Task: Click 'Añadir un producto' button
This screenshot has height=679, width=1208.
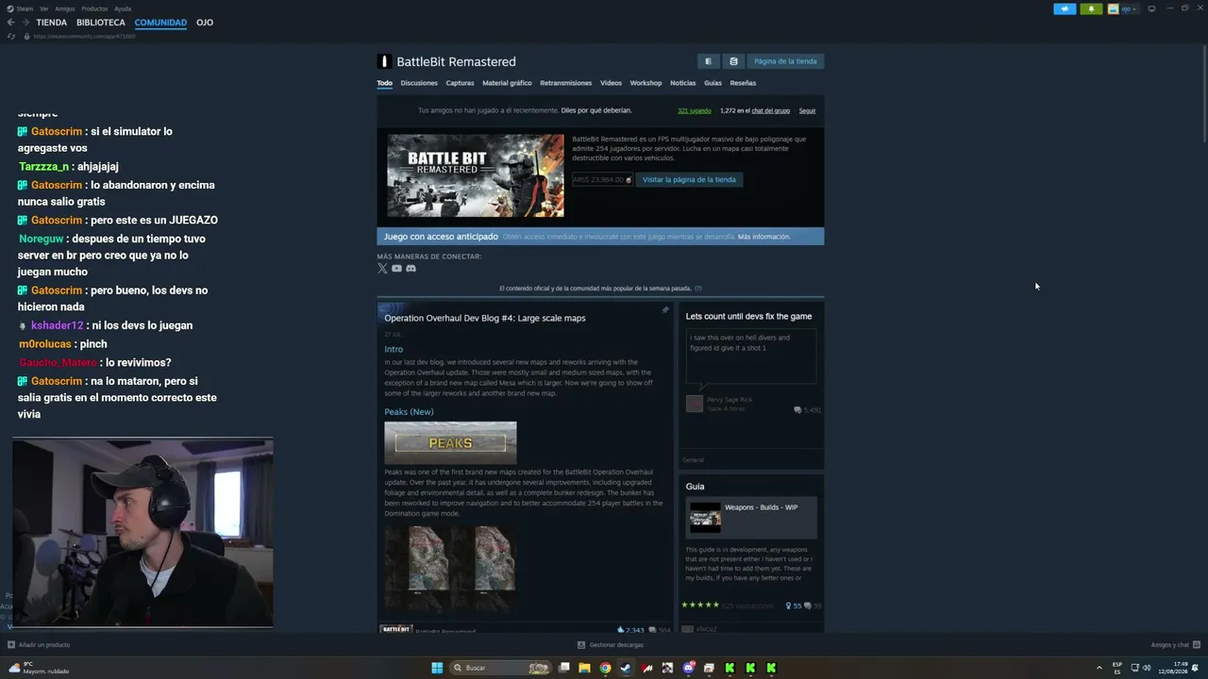Action: pos(39,645)
